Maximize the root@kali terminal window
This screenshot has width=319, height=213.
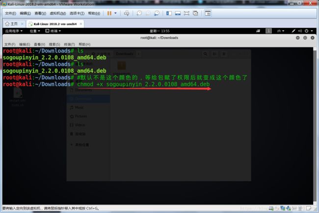(x=305, y=38)
